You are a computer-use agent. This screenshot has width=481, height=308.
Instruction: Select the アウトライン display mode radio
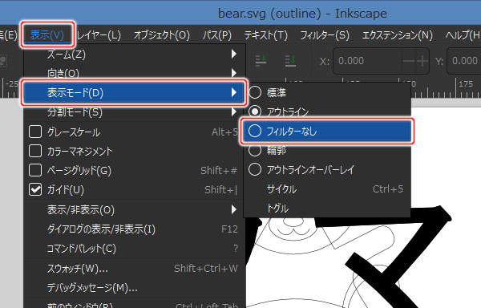pos(255,111)
